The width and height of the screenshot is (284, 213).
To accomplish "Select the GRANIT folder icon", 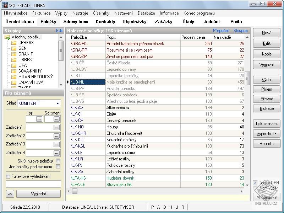I will [x=14, y=54].
